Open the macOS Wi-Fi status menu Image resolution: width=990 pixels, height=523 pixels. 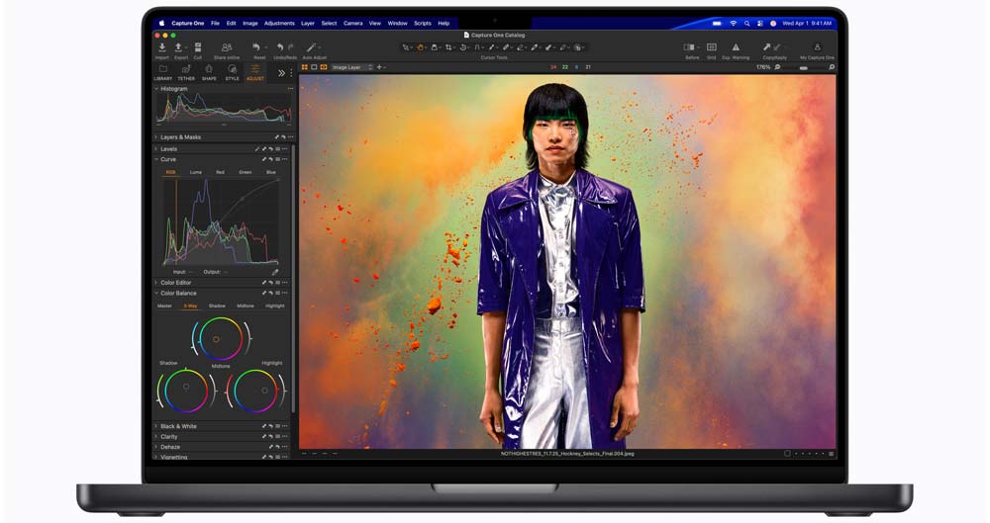tap(734, 23)
